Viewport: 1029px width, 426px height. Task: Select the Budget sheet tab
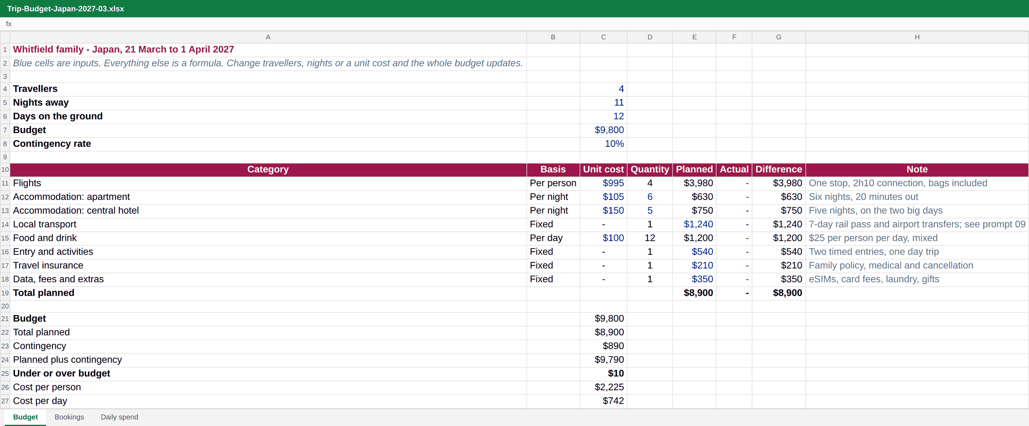click(x=25, y=417)
